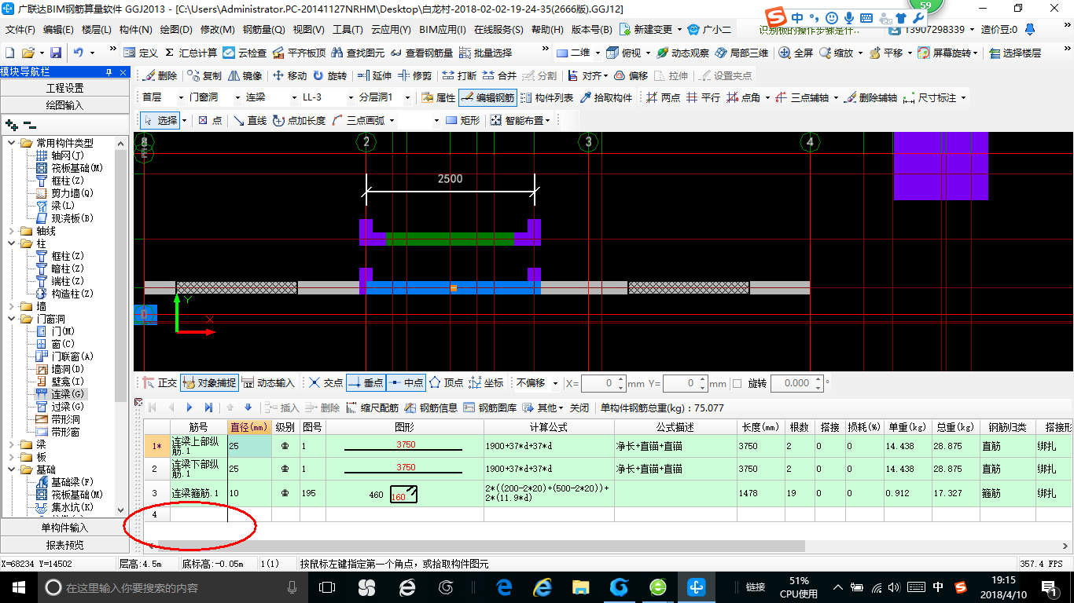Image resolution: width=1074 pixels, height=603 pixels.
Task: Open the 构件(N) menu
Action: [x=135, y=30]
